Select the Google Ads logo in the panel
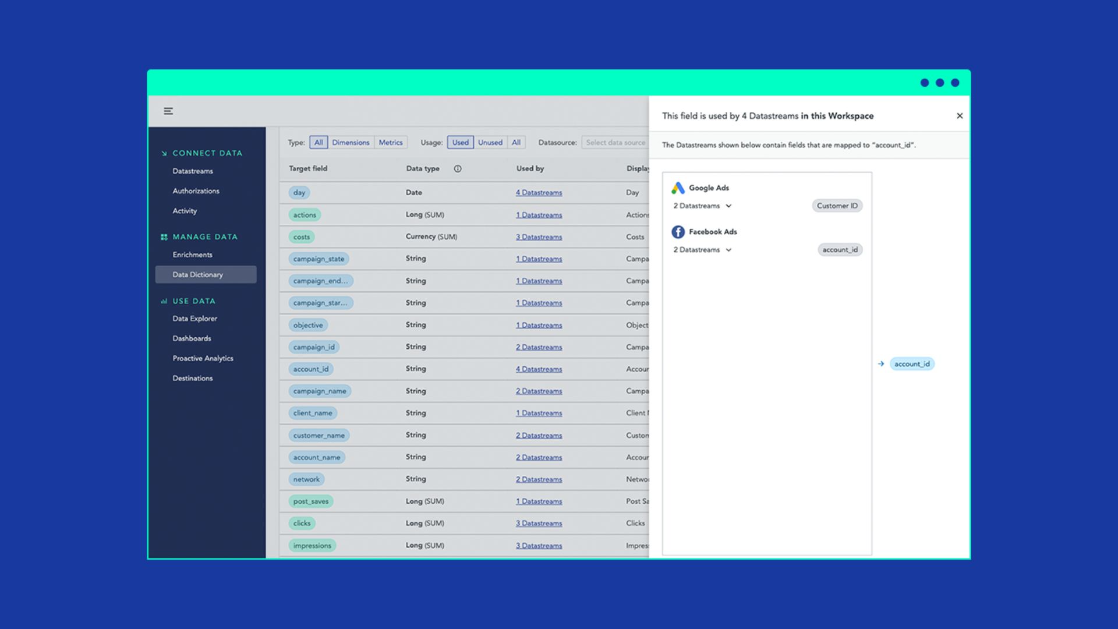 (x=678, y=188)
